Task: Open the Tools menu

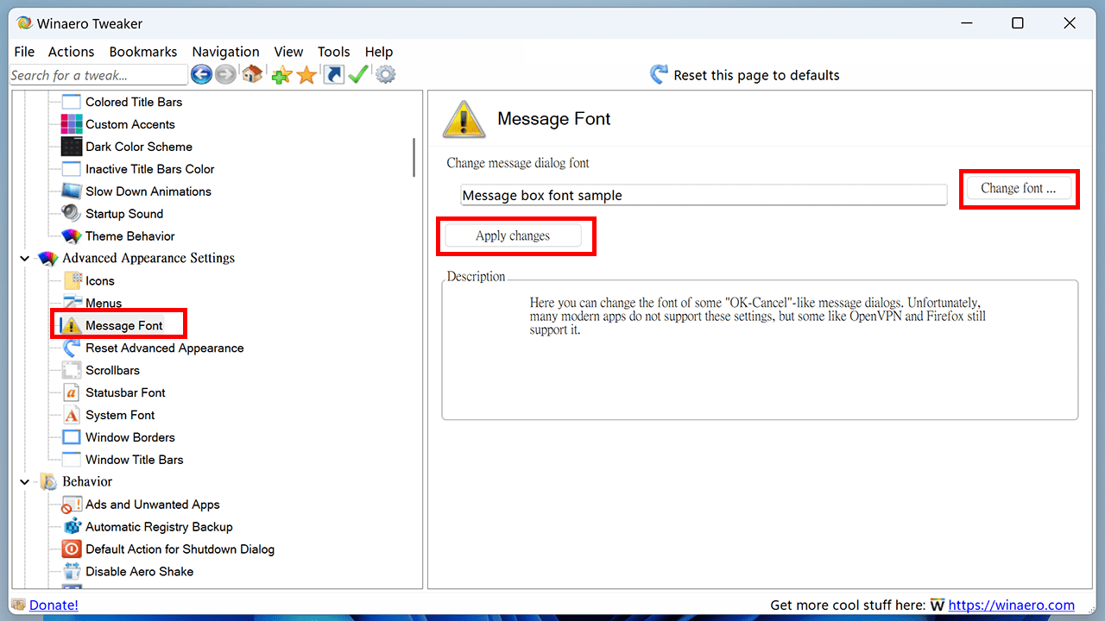Action: point(333,52)
